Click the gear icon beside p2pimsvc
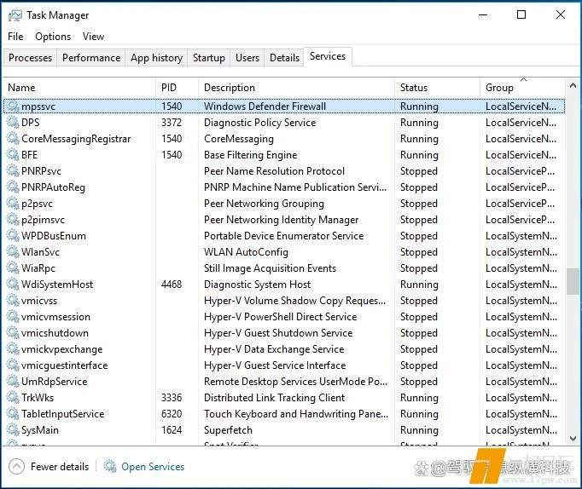This screenshot has width=582, height=489. [x=13, y=220]
